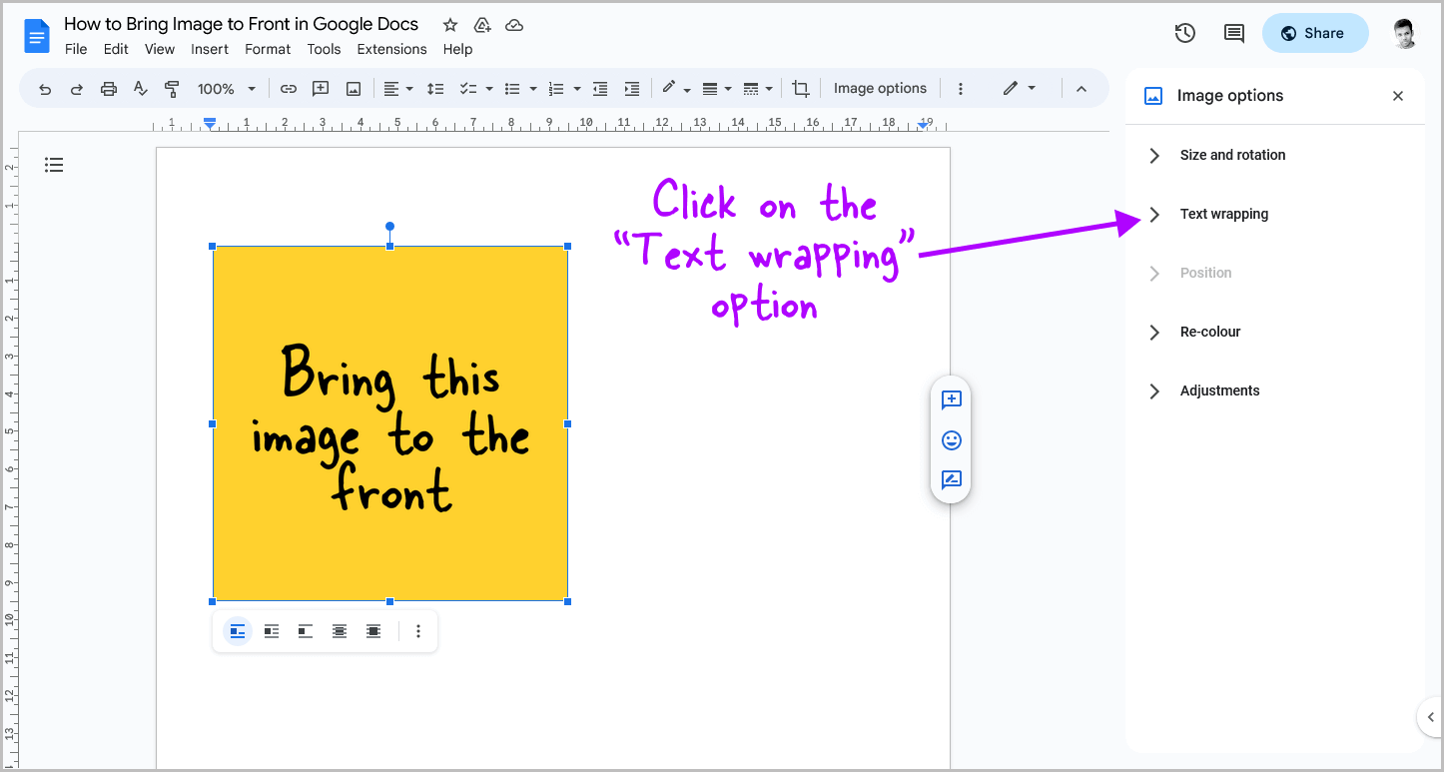1444x772 pixels.
Task: Open the Format menu
Action: pos(268,49)
